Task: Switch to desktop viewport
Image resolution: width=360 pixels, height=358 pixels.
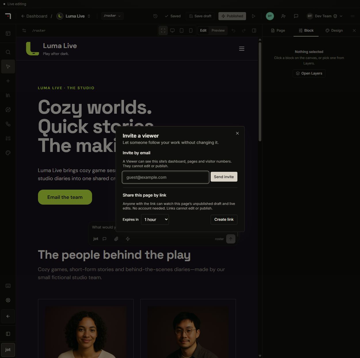Action: tap(172, 31)
